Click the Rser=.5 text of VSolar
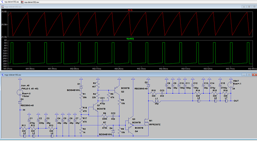 point(26,93)
